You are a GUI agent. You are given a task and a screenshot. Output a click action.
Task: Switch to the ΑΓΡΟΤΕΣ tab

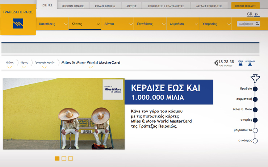(131, 6)
